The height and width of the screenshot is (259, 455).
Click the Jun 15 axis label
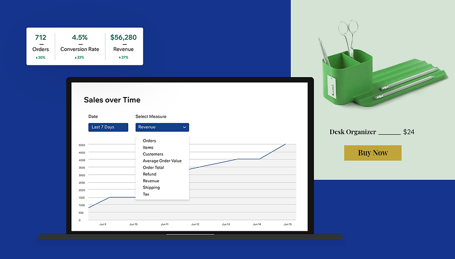click(288, 224)
